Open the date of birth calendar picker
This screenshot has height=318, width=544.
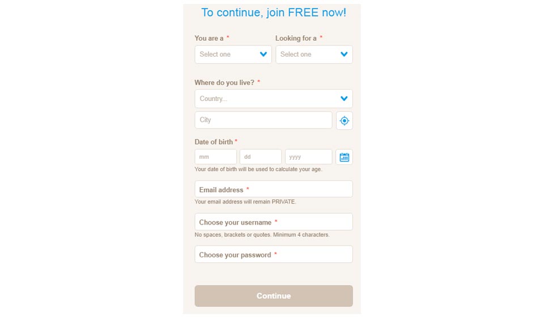click(x=344, y=157)
